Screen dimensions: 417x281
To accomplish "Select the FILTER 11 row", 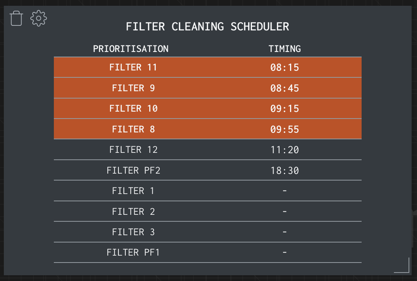I will [x=208, y=67].
